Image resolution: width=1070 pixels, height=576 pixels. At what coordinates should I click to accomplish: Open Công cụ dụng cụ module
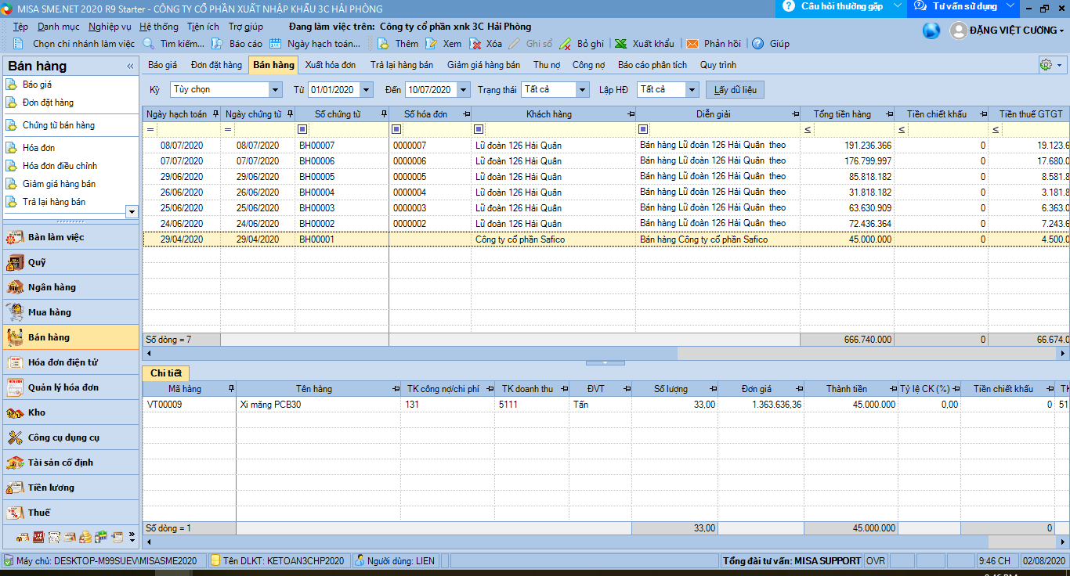coord(70,437)
